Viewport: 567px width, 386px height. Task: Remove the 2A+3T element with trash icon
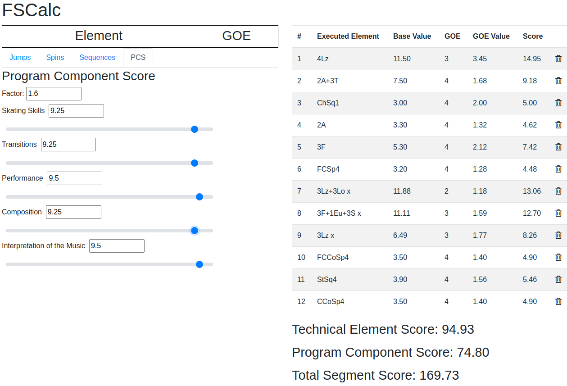click(x=558, y=81)
